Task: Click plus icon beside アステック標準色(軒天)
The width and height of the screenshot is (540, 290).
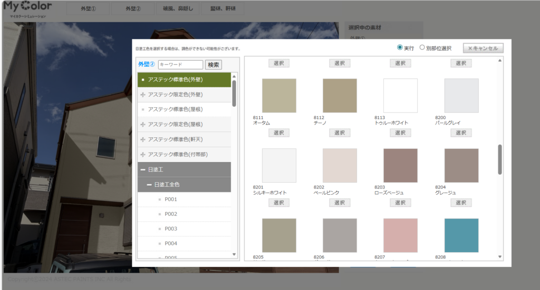Action: [143, 139]
